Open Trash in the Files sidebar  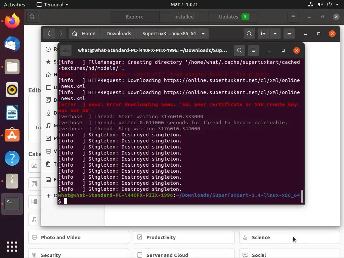tap(50, 164)
